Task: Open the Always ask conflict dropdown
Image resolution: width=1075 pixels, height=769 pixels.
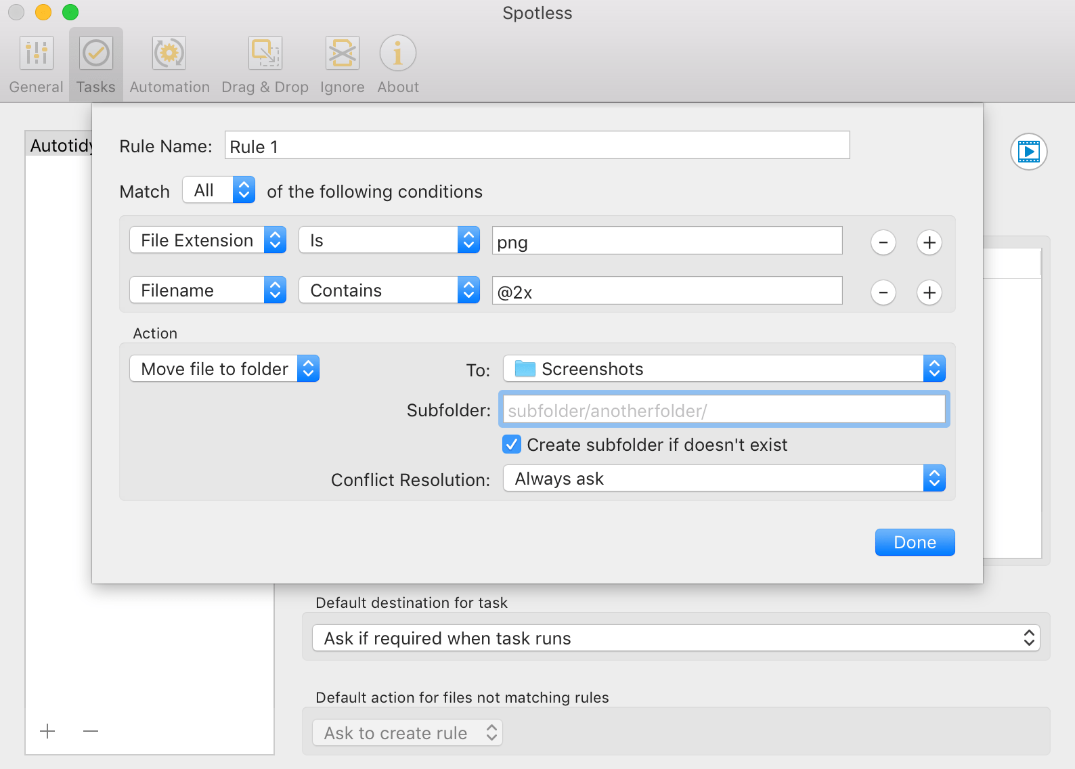Action: pos(724,479)
